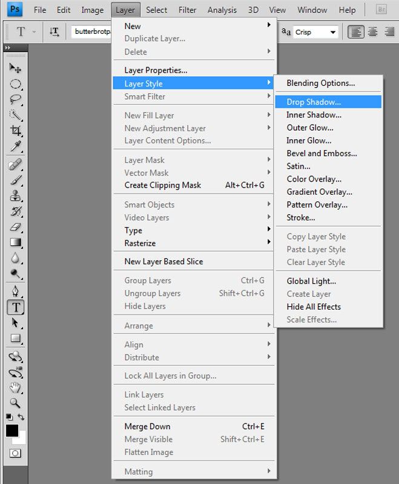399x484 pixels.
Task: Open the Help menu
Action: point(347,10)
